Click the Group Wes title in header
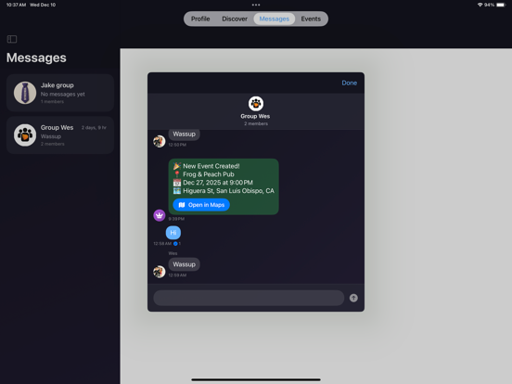Viewport: 512px width, 384px height. click(255, 116)
